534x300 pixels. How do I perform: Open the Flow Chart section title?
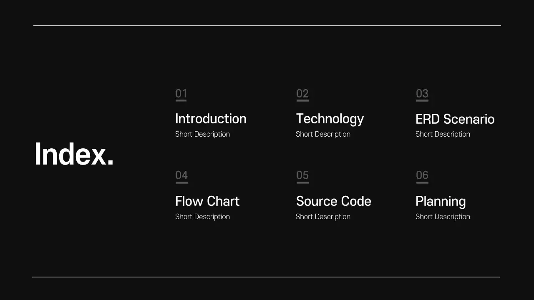[x=207, y=201]
